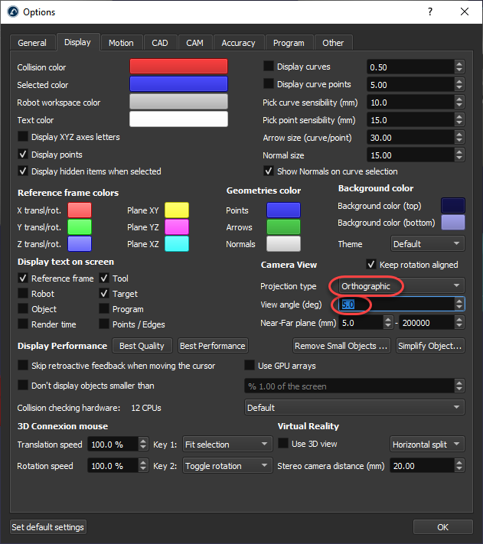
Task: Edit the Background color (top) swatch
Action: click(x=452, y=206)
